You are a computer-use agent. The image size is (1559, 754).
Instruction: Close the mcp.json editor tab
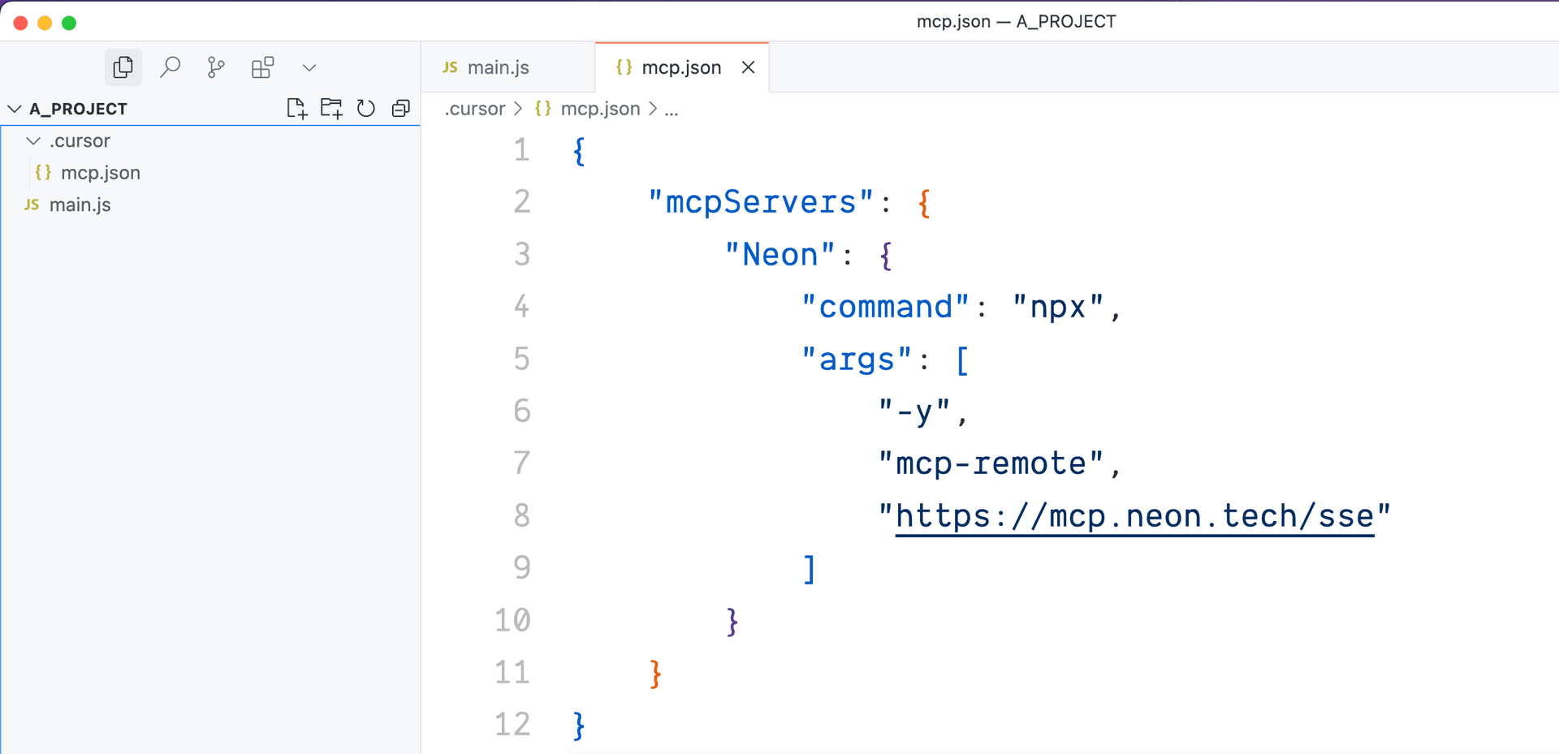(x=748, y=67)
